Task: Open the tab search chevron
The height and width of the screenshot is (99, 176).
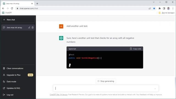Action: 154,2
